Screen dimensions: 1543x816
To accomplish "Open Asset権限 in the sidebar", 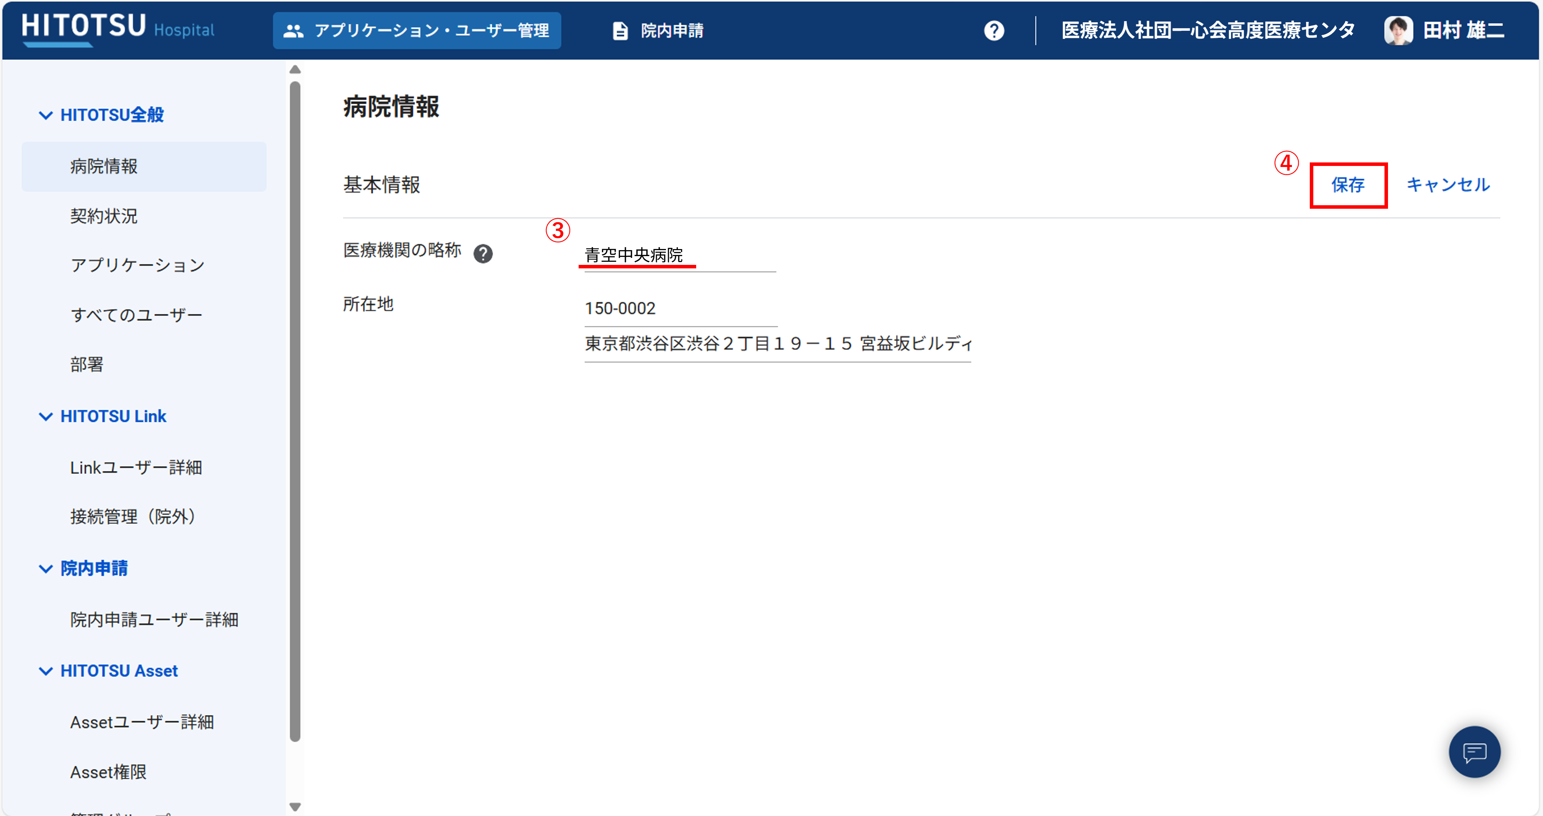I will pos(108,772).
